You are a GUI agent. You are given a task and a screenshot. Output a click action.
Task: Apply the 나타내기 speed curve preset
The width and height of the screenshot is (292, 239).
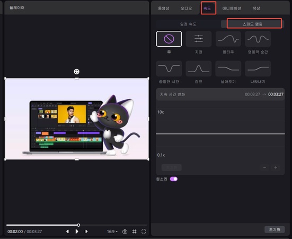tap(258, 69)
